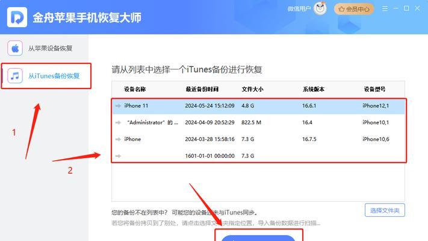The width and height of the screenshot is (428, 241).
Task: Select the iPhone backup dated 2024-03-28
Action: pos(258,139)
